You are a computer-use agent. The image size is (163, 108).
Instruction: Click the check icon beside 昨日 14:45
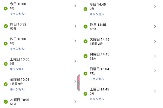(86, 27)
